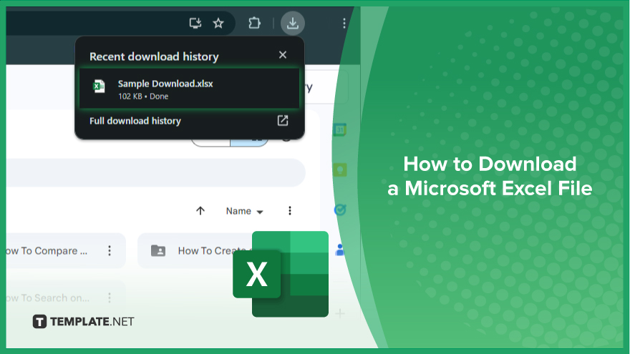The width and height of the screenshot is (630, 354).
Task: Click the open-in-new-tab icon for download history
Action: click(283, 120)
